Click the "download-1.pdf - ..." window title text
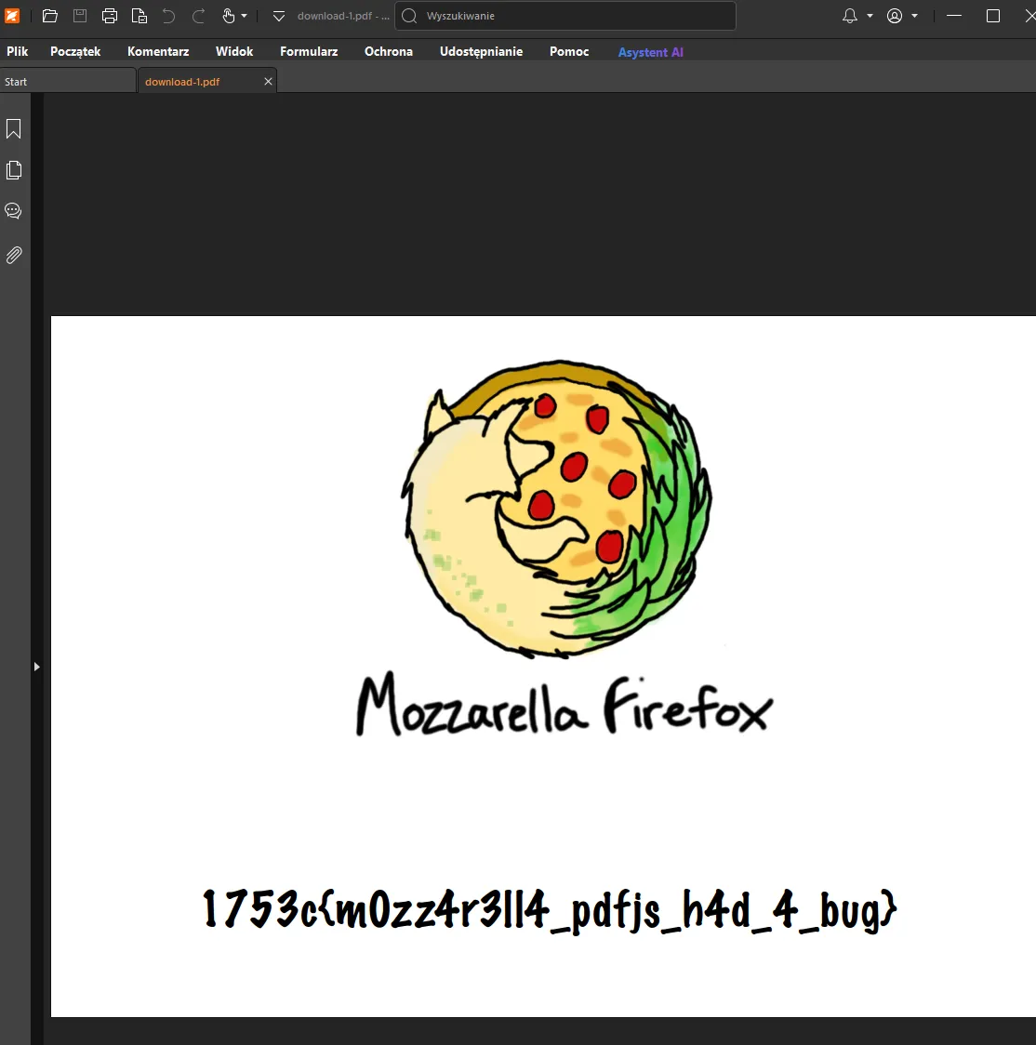Viewport: 1036px width, 1045px height. pyautogui.click(x=343, y=16)
